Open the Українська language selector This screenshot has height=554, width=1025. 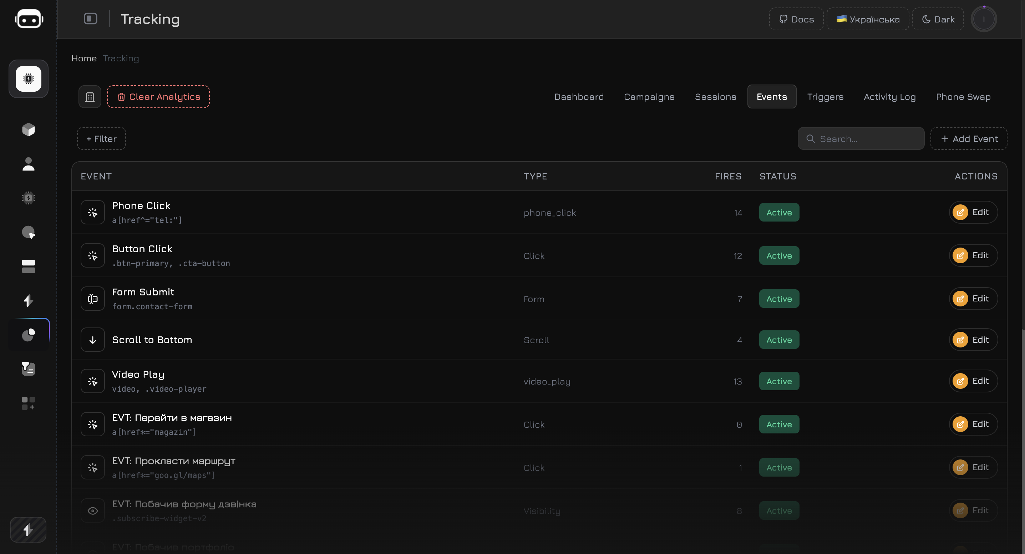pos(868,19)
